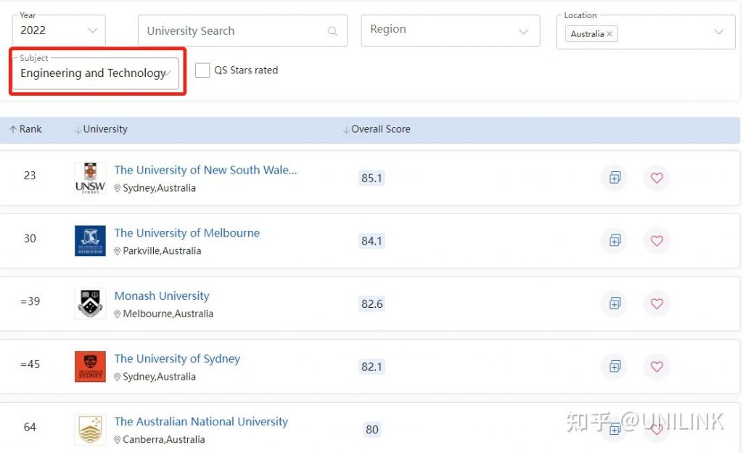Click the search magnifier icon
The image size is (743, 453).
332,31
